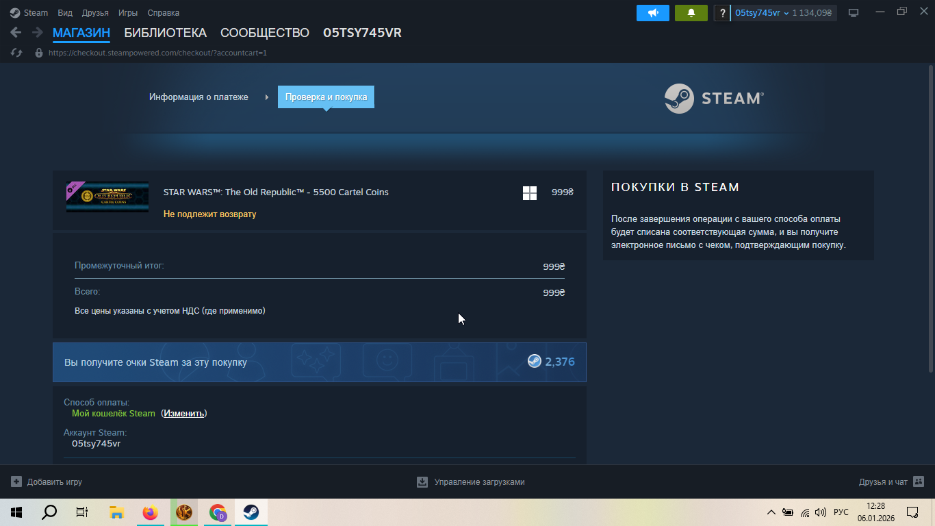Open Google Chrome from the taskbar
The image size is (935, 526).
point(218,512)
